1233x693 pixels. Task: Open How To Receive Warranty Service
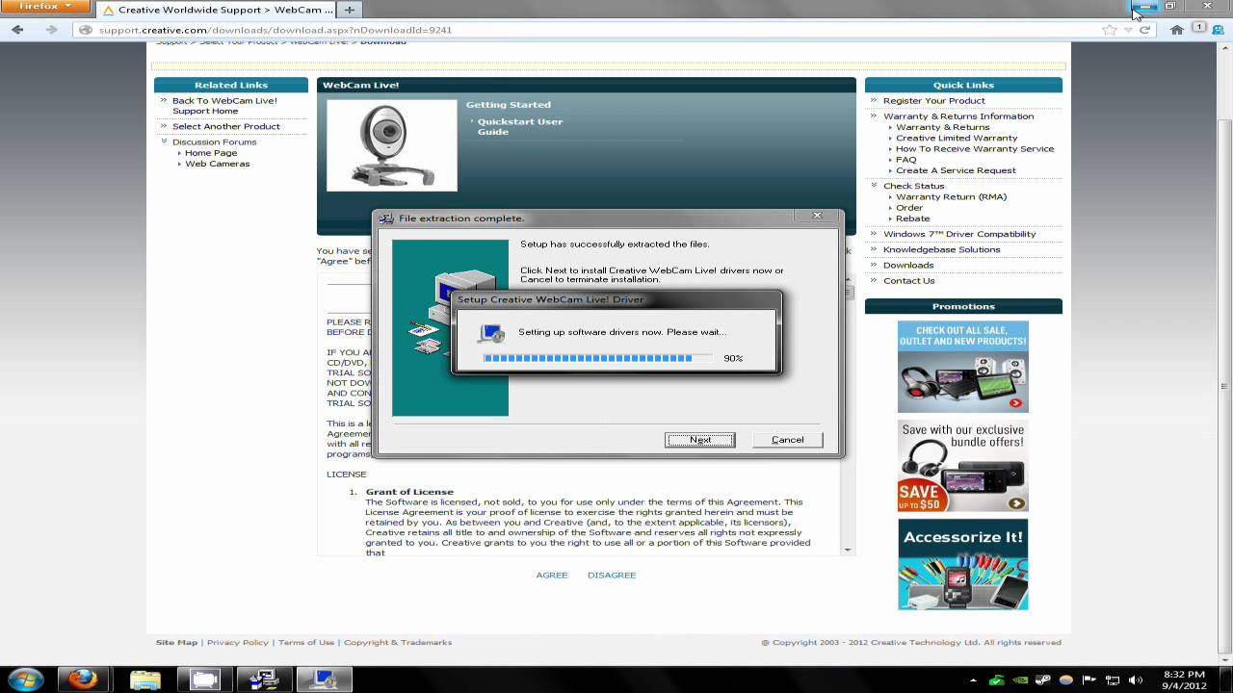click(975, 149)
